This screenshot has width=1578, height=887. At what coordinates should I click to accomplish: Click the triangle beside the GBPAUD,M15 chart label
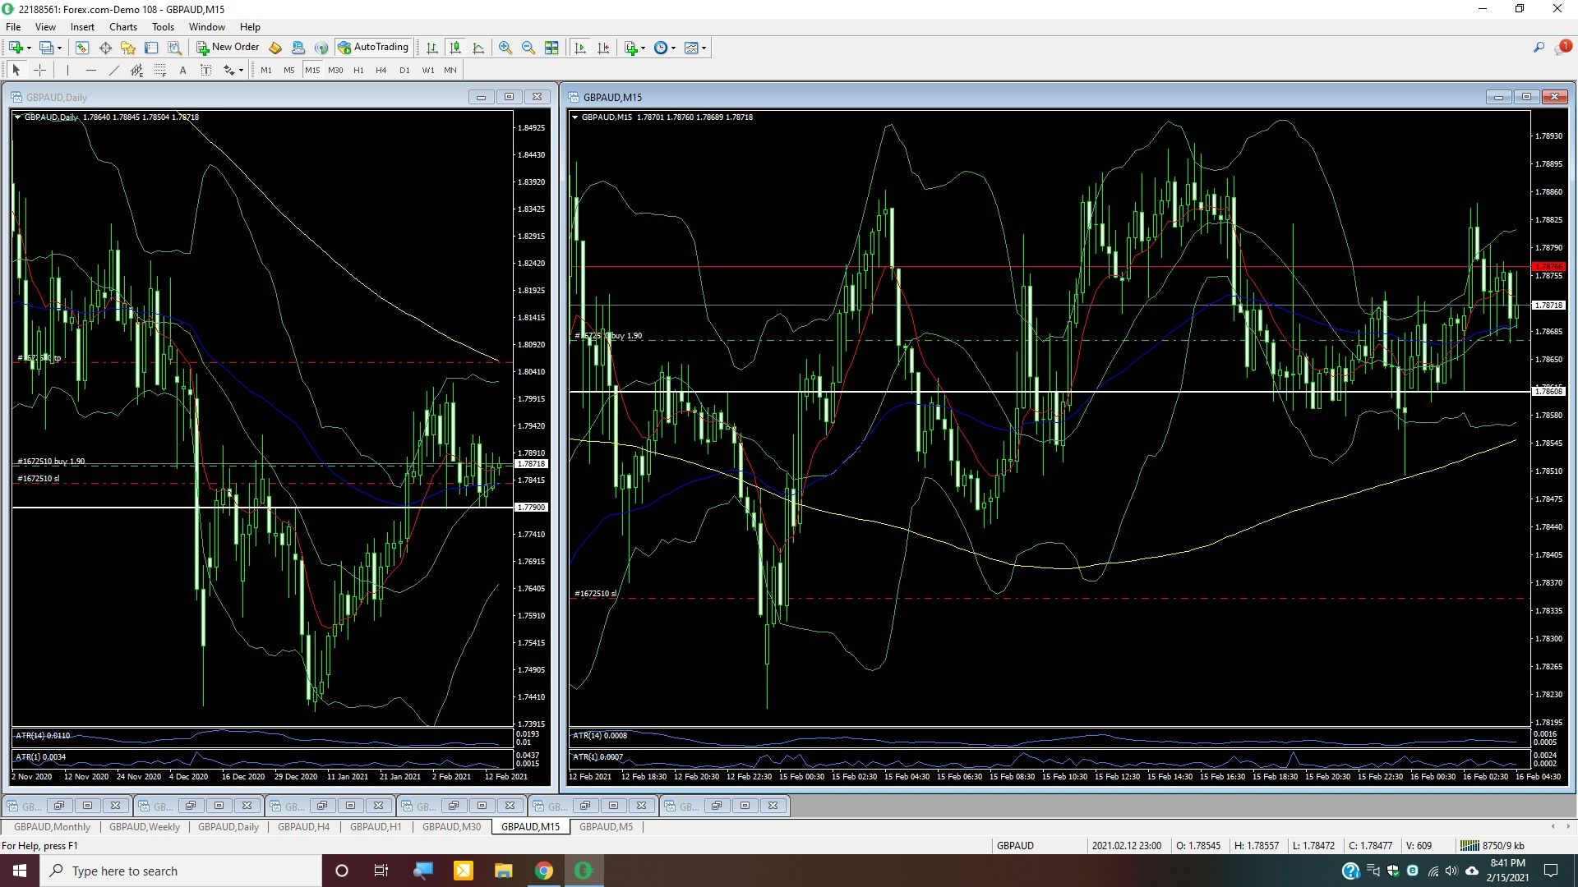pos(574,117)
